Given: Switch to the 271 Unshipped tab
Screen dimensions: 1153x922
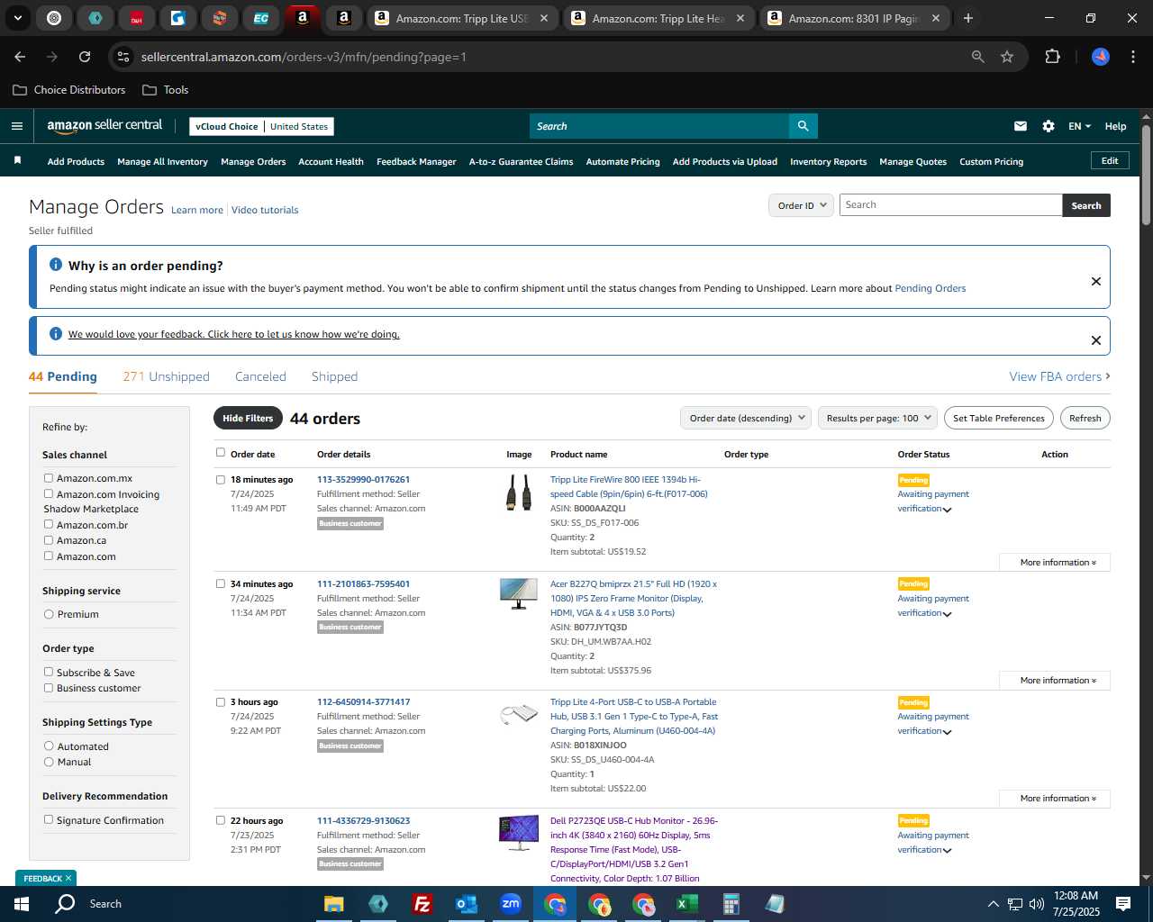Looking at the screenshot, I should [x=166, y=376].
